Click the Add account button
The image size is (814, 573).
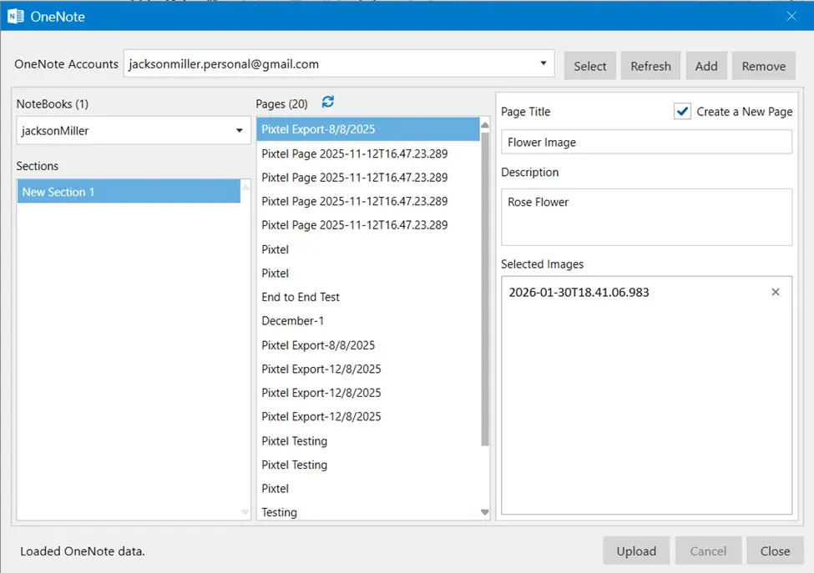click(706, 66)
